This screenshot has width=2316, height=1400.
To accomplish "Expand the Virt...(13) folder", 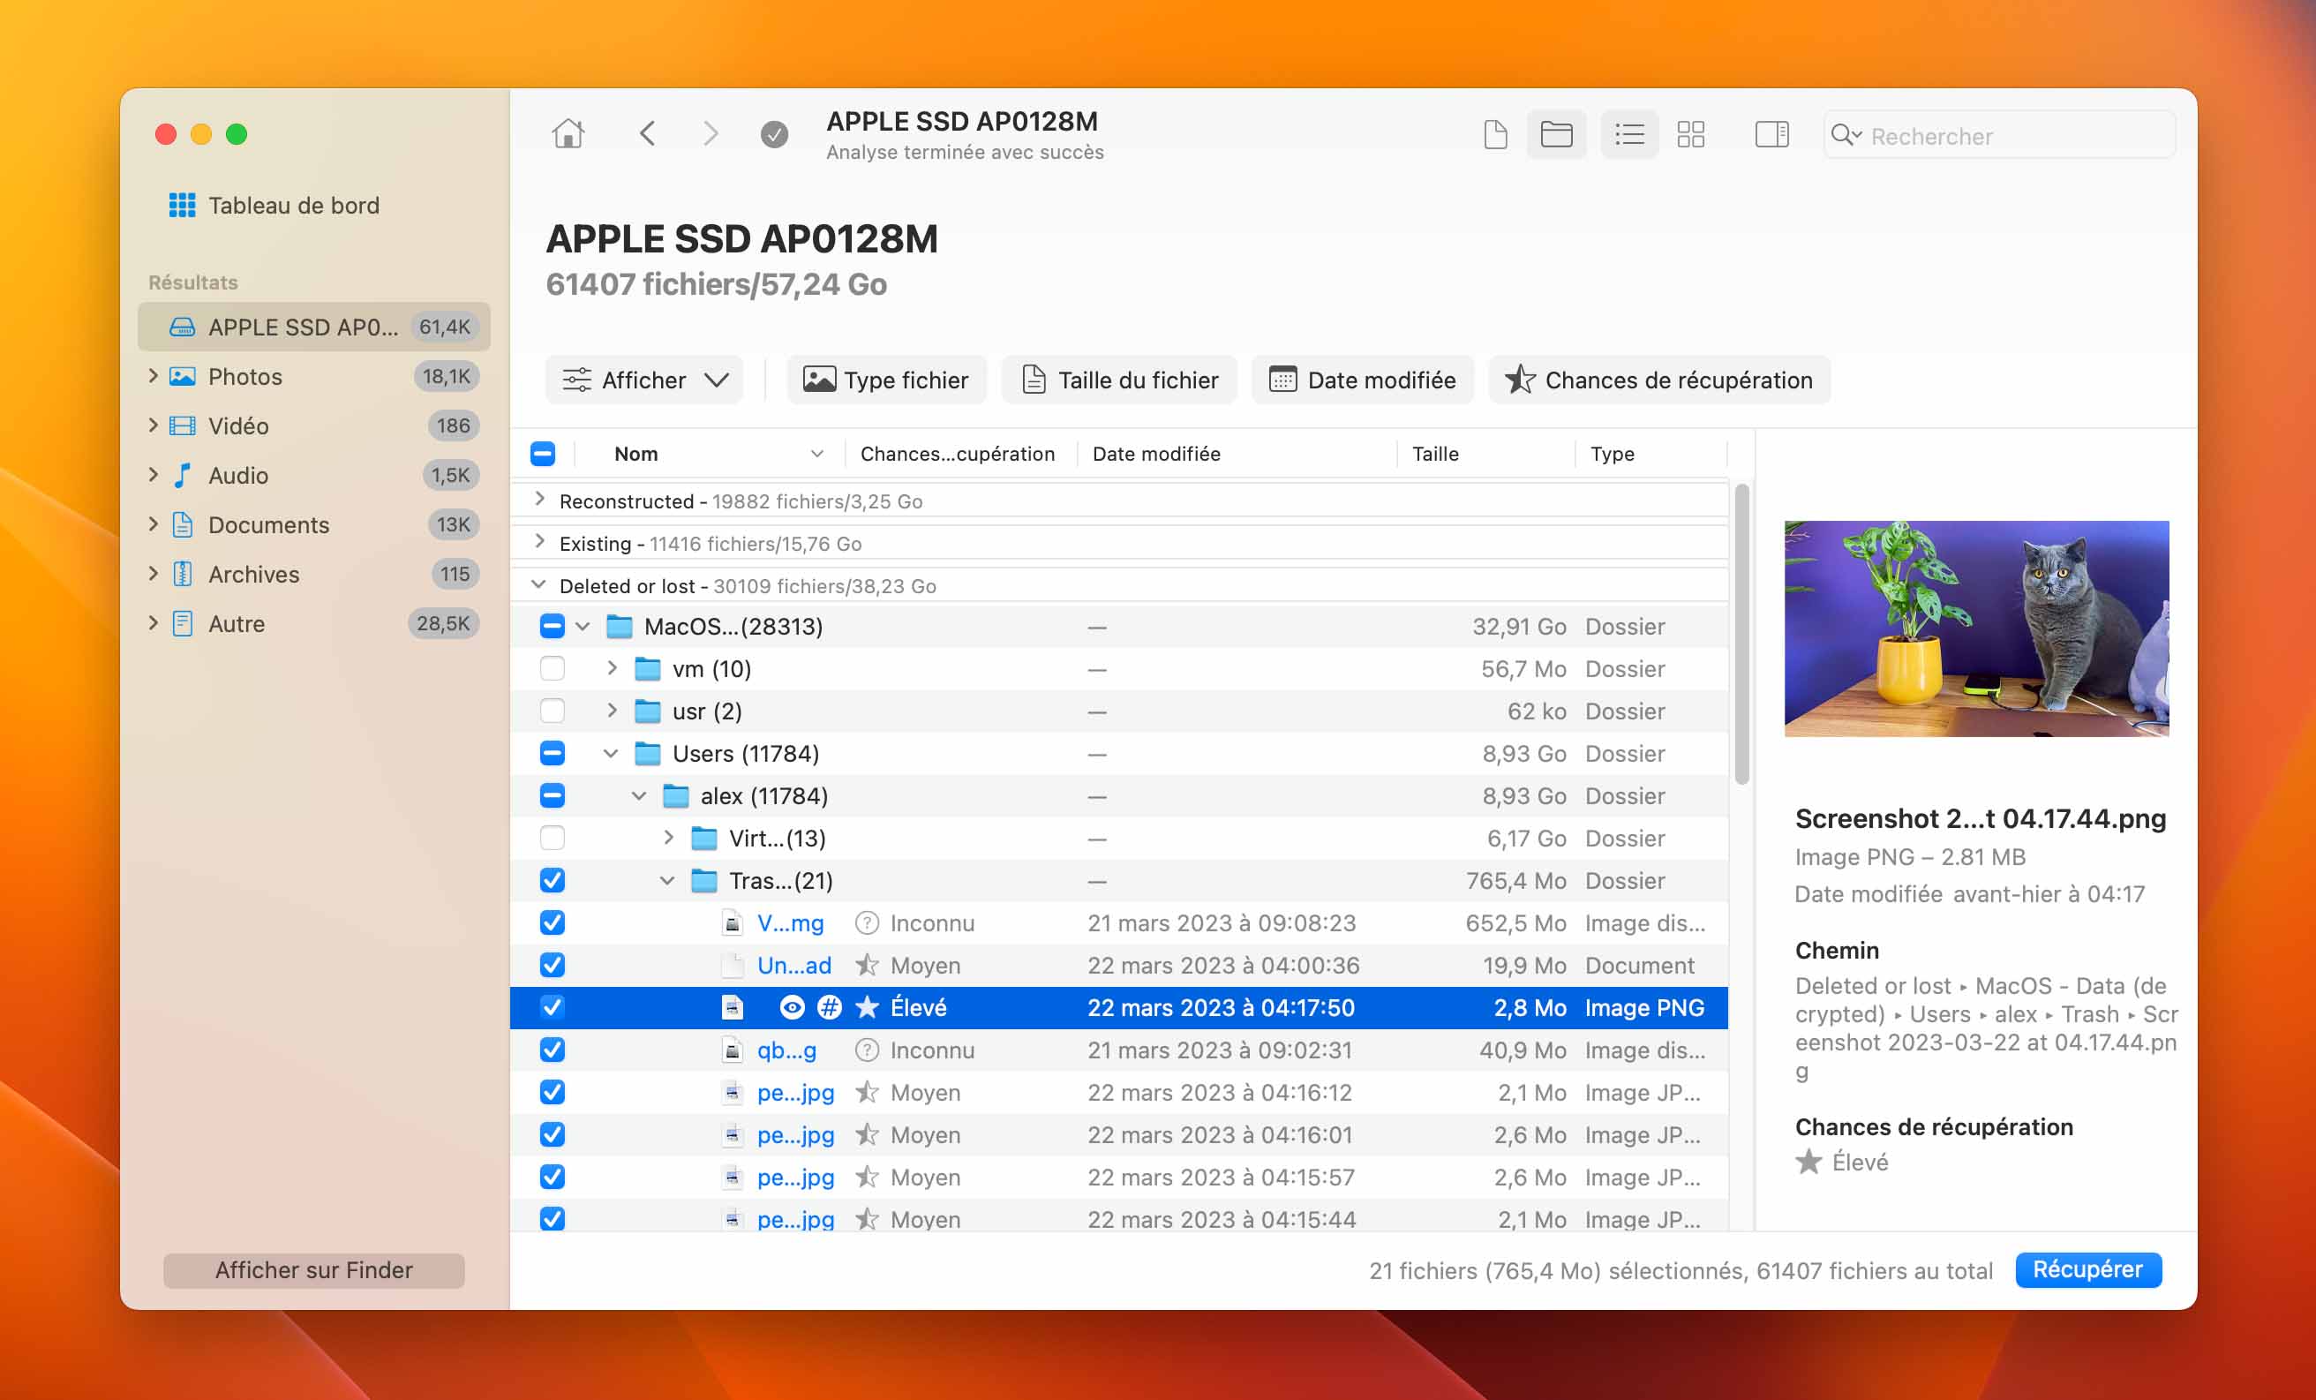I will coord(668,837).
